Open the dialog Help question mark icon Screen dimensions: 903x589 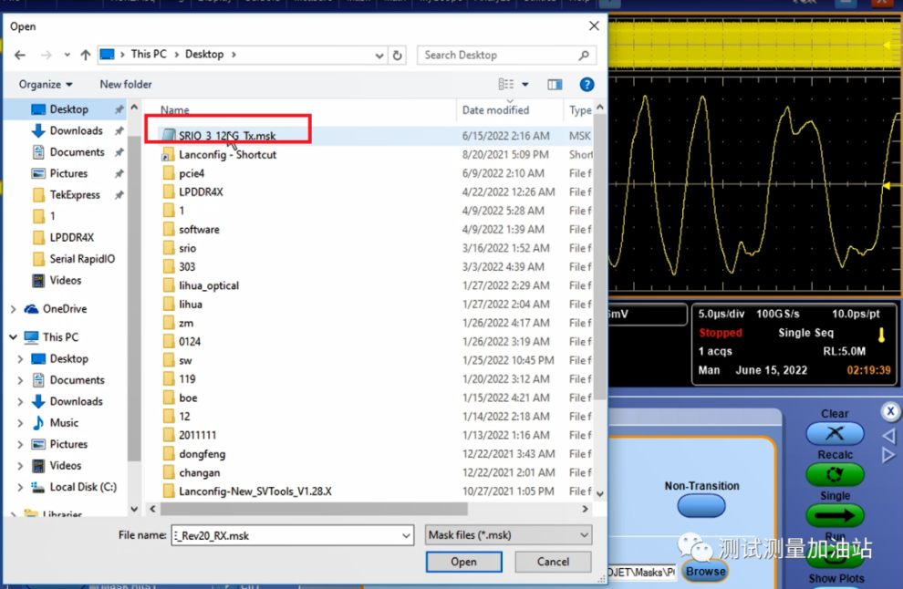[586, 85]
